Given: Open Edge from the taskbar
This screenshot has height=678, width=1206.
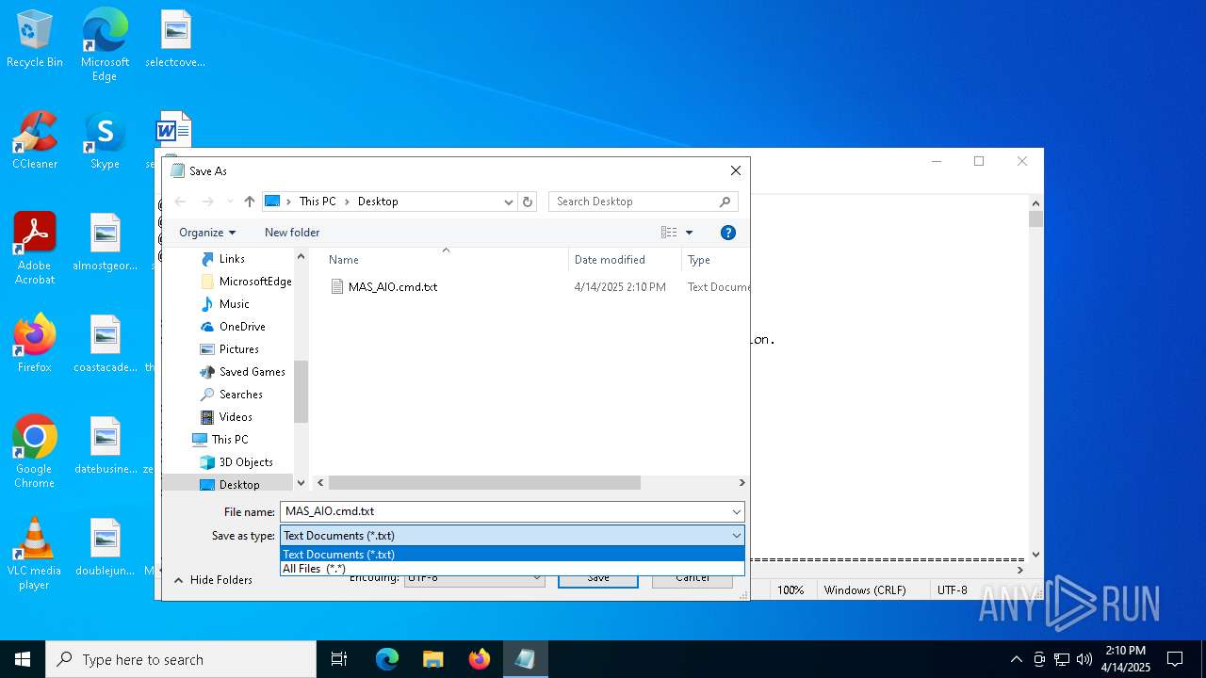Looking at the screenshot, I should point(387,659).
